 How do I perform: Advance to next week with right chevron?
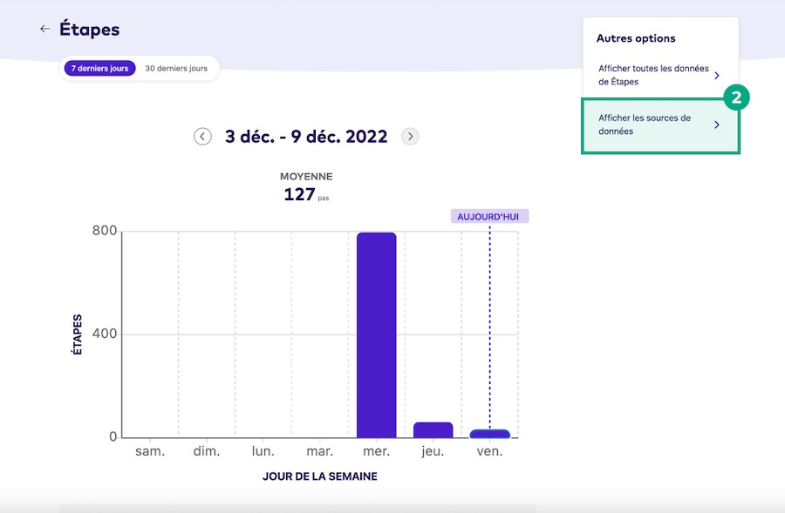(410, 137)
